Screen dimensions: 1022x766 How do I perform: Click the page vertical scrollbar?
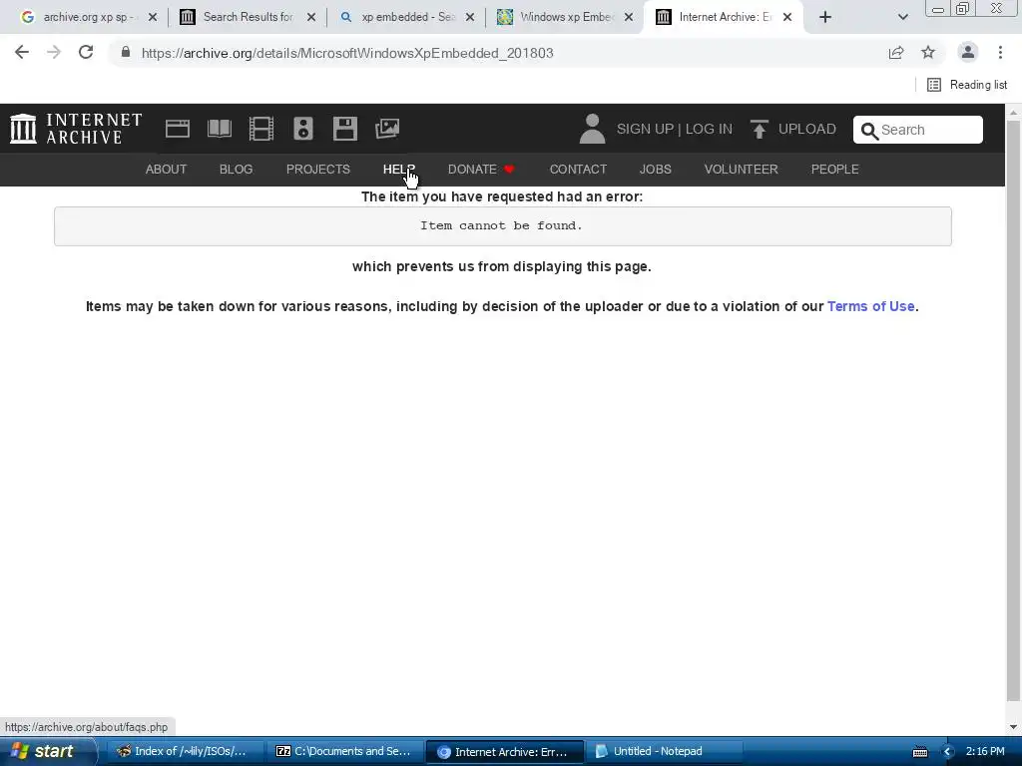(x=1014, y=410)
